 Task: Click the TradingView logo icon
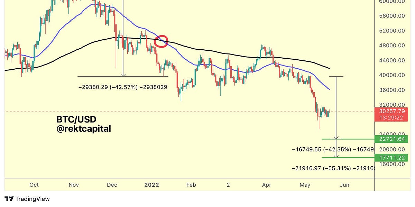(9, 199)
